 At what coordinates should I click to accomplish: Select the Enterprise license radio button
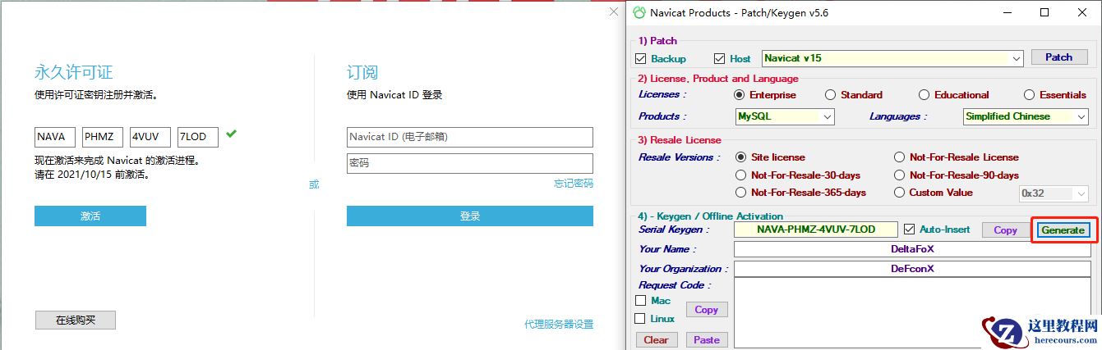click(740, 95)
